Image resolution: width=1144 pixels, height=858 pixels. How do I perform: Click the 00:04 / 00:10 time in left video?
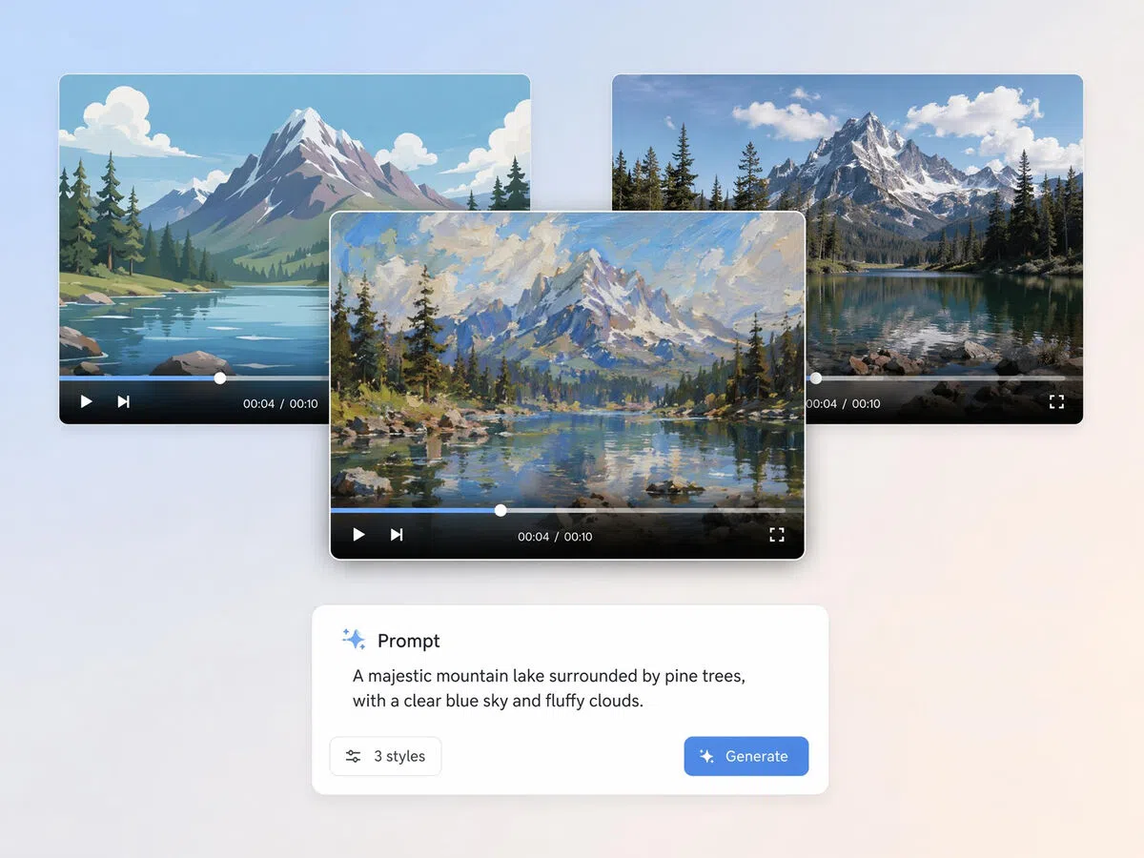pos(280,403)
